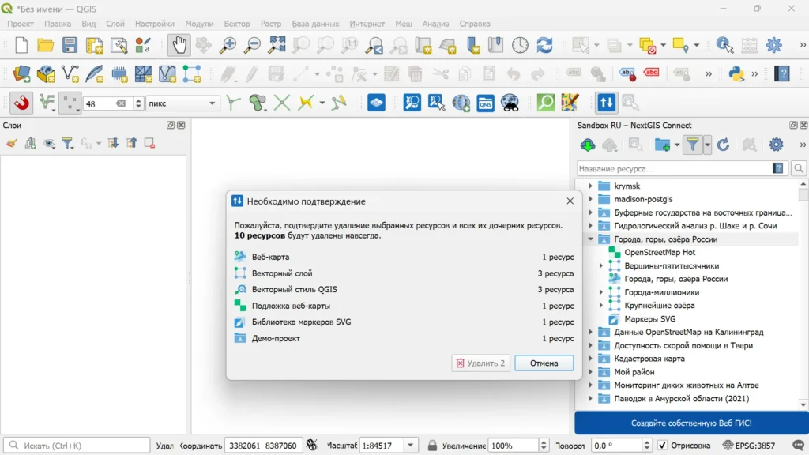Image resolution: width=809 pixels, height=455 pixels.
Task: Click the QMS search toolbar icon
Action: click(486, 103)
